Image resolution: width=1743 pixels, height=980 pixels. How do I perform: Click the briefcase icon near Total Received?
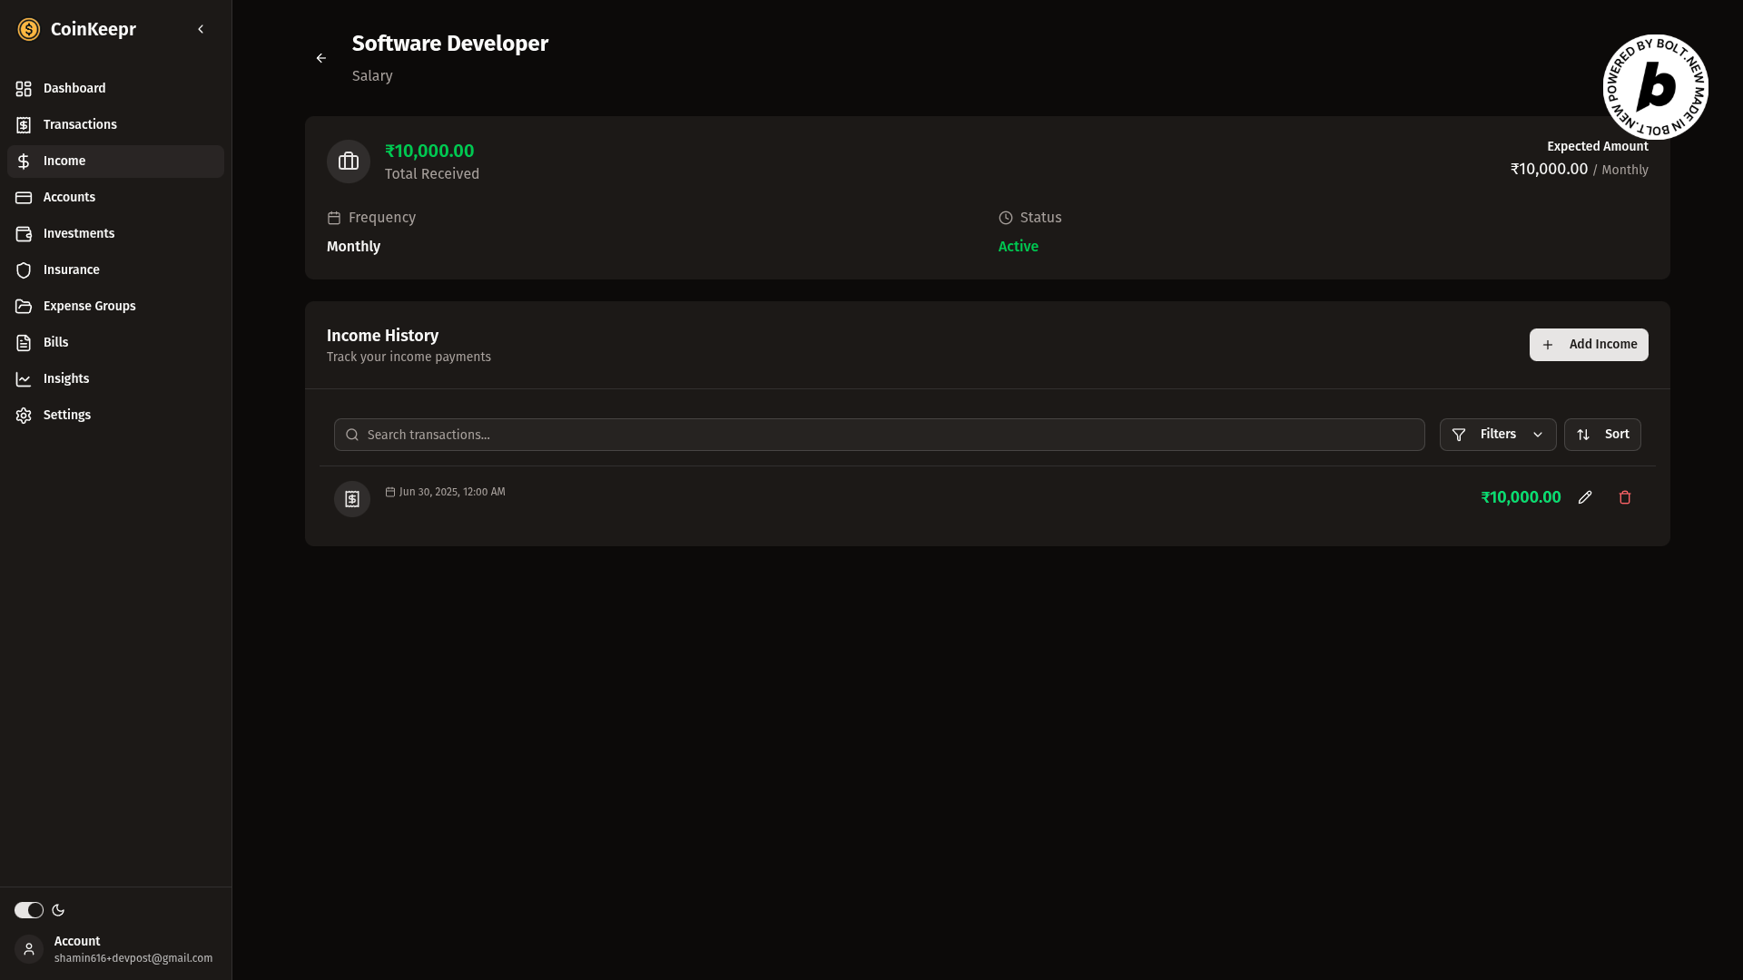(349, 162)
